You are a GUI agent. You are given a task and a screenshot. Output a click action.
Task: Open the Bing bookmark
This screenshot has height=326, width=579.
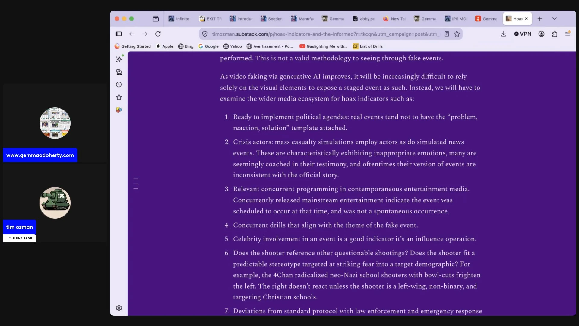click(x=186, y=46)
